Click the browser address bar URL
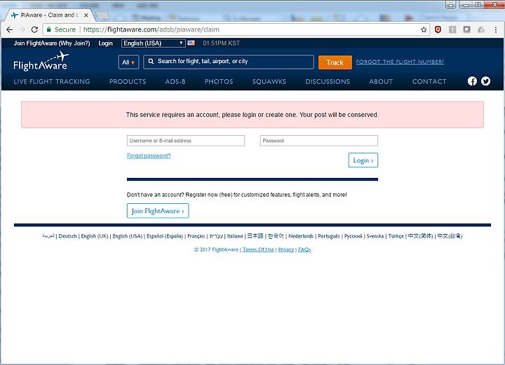The image size is (505, 365). pos(151,29)
